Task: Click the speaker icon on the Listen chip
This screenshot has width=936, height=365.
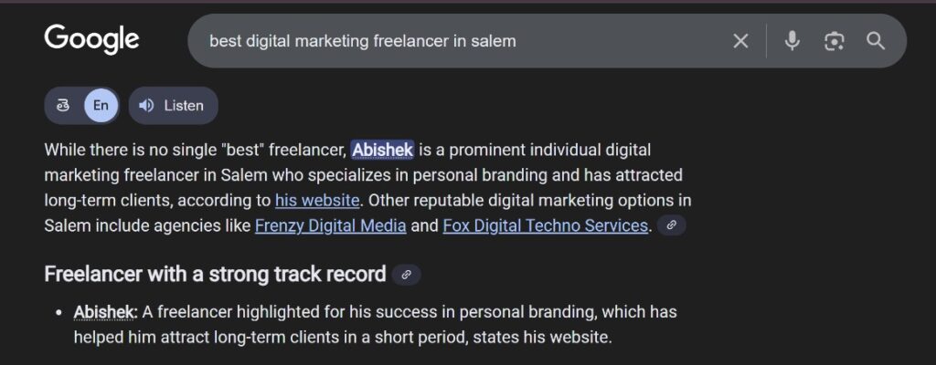Action: click(x=146, y=106)
